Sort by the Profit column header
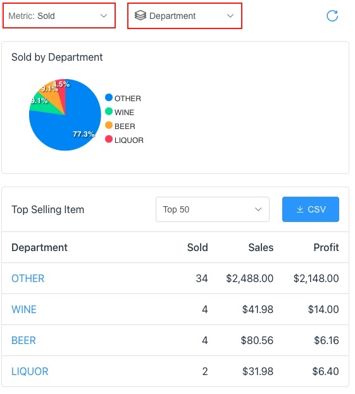Viewport: 355px width, 394px height. click(x=326, y=247)
